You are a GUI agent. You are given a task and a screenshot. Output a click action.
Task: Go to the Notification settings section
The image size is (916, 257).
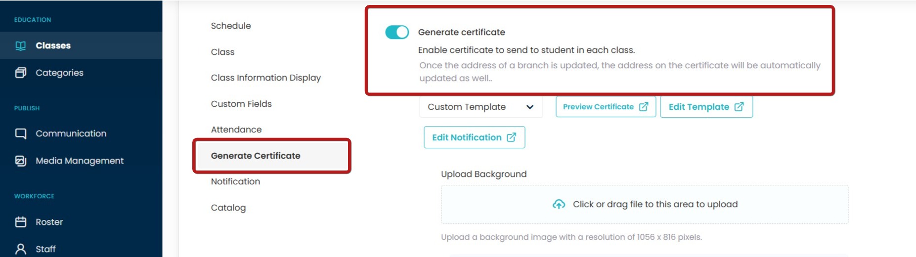pyautogui.click(x=235, y=181)
